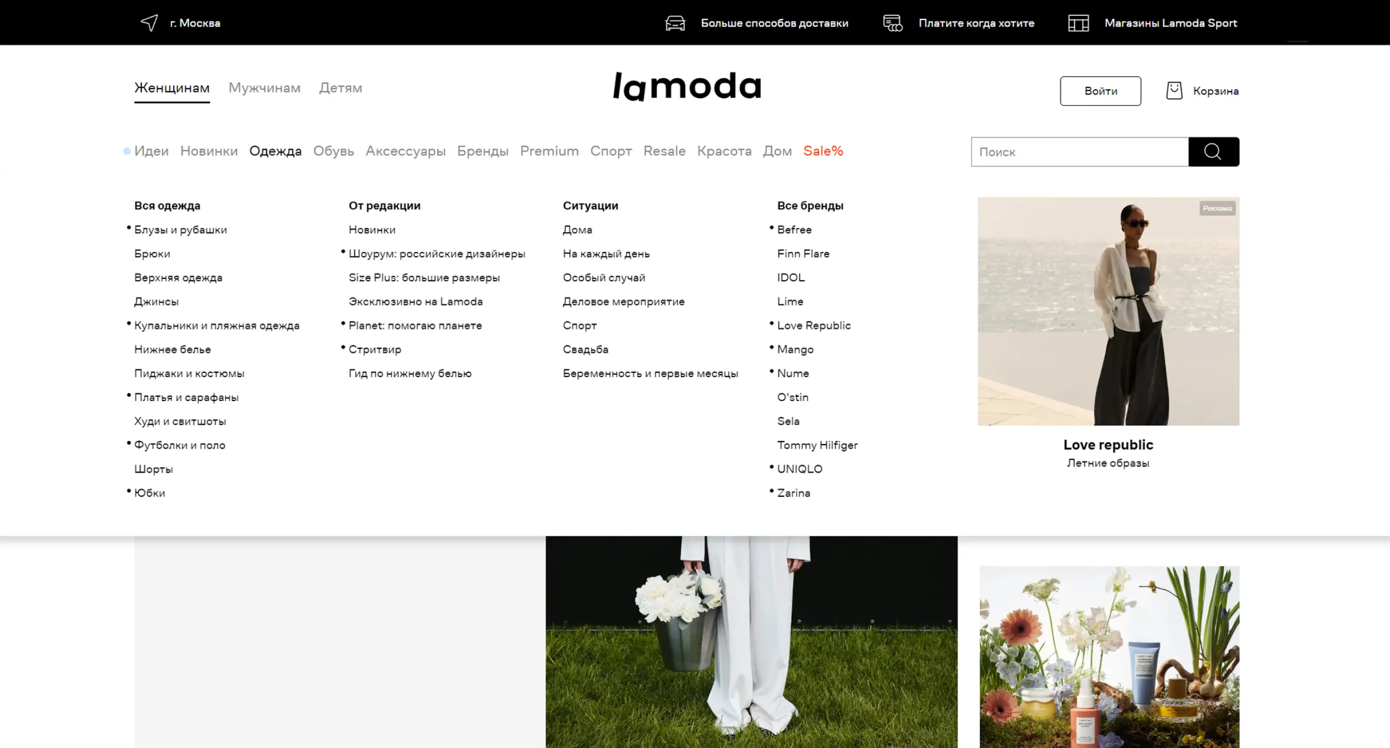Click the payment card icon
1390x748 pixels.
click(x=892, y=22)
